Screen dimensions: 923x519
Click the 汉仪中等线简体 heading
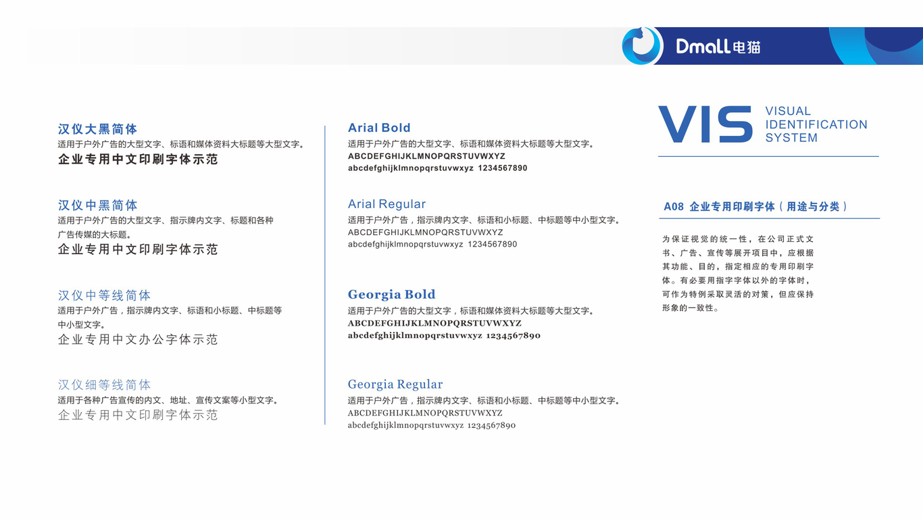(x=105, y=295)
